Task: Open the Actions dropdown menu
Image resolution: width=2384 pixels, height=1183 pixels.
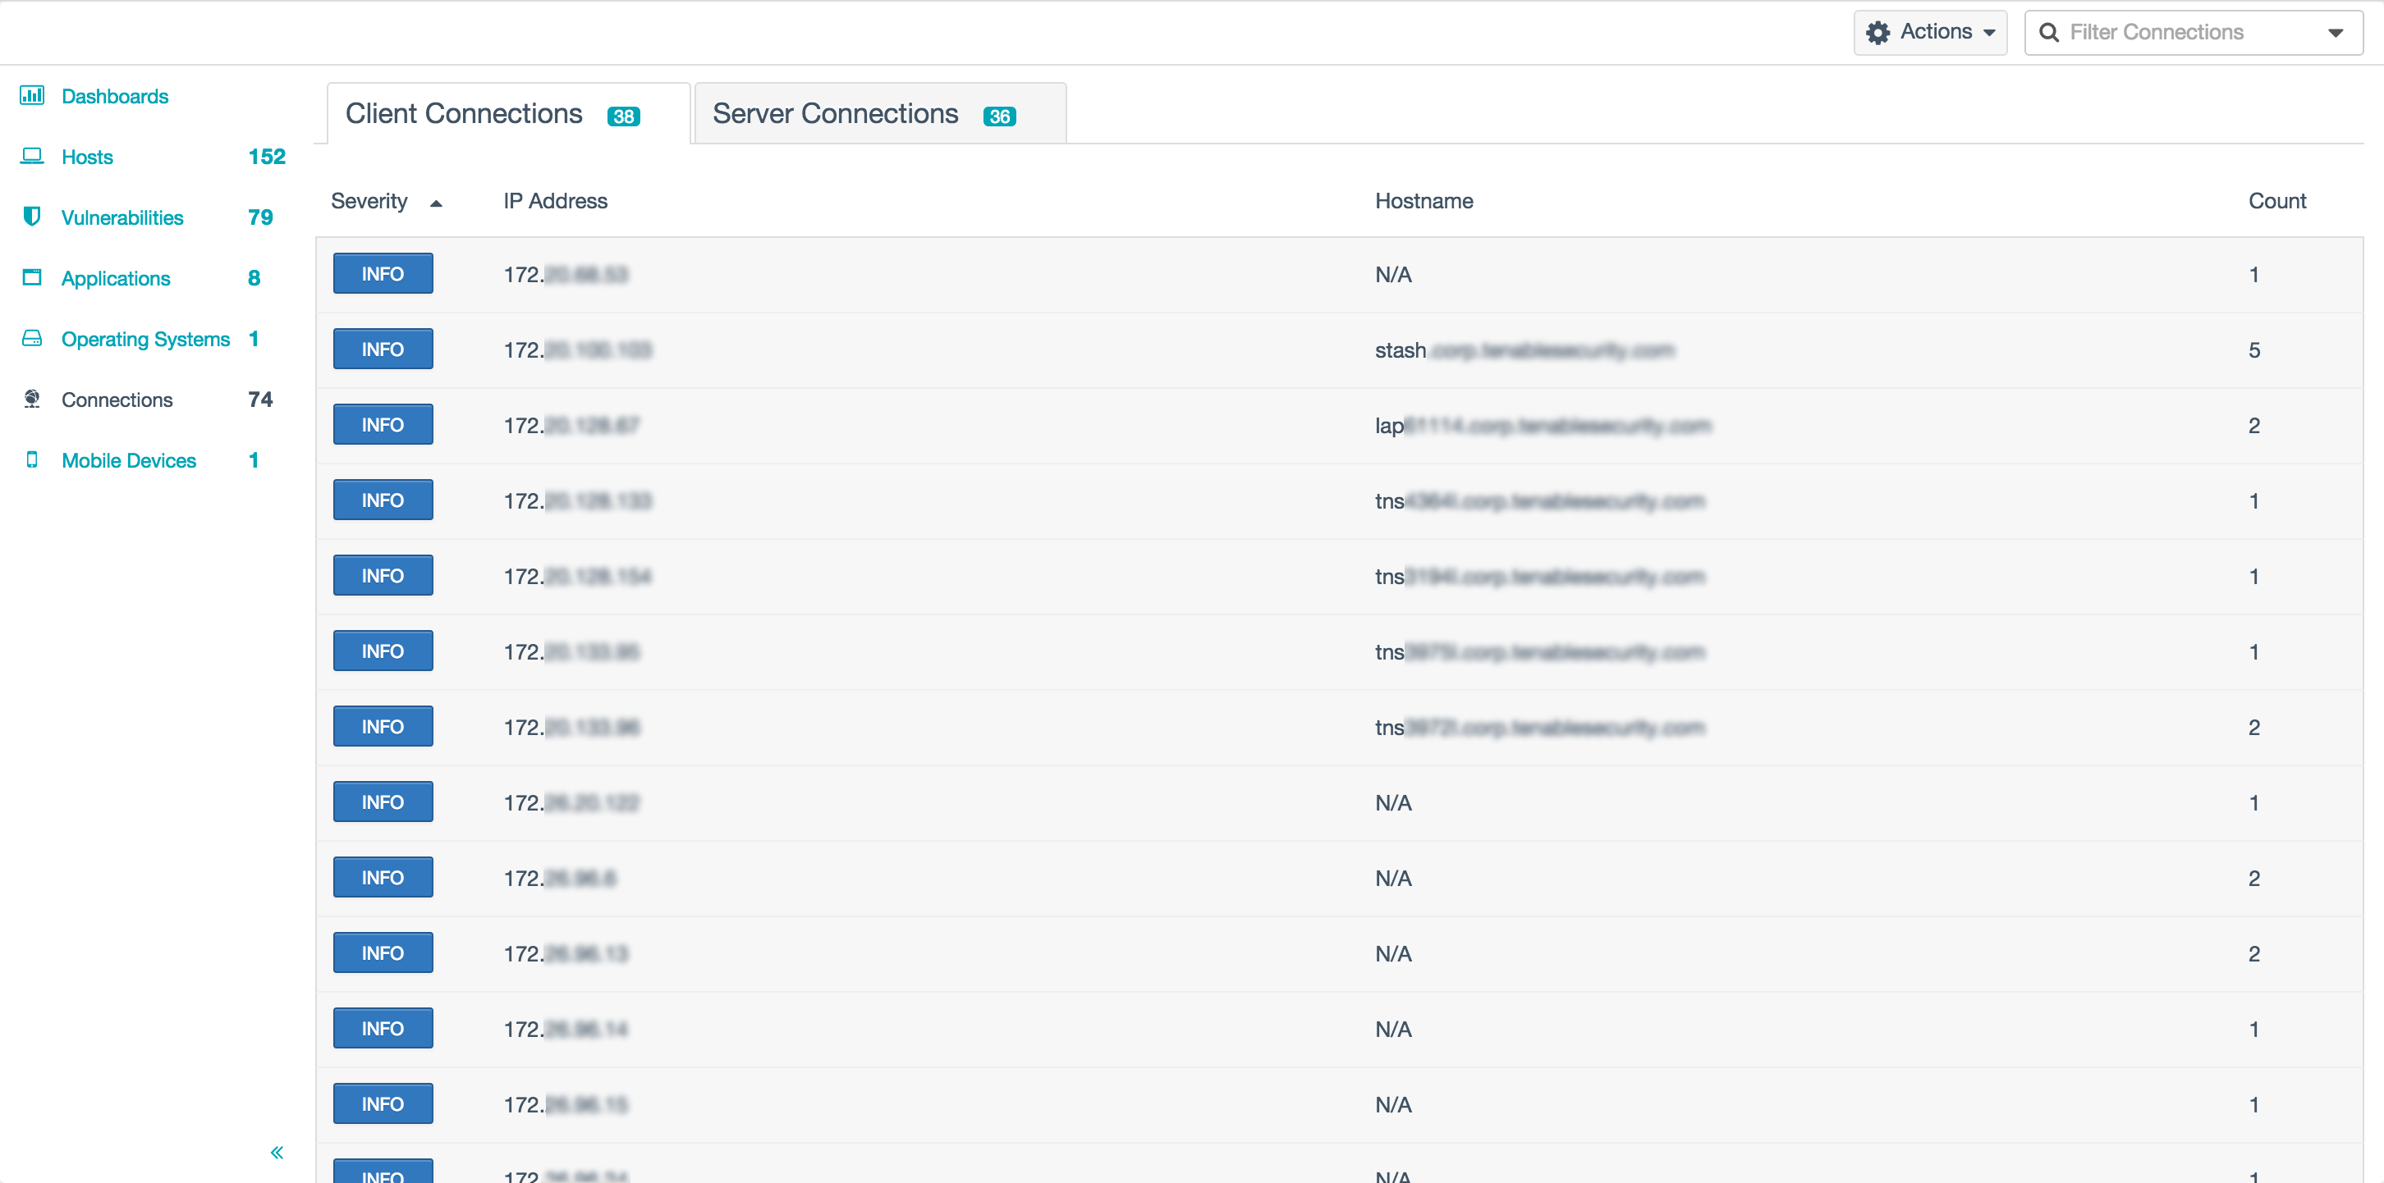Action: point(1931,32)
